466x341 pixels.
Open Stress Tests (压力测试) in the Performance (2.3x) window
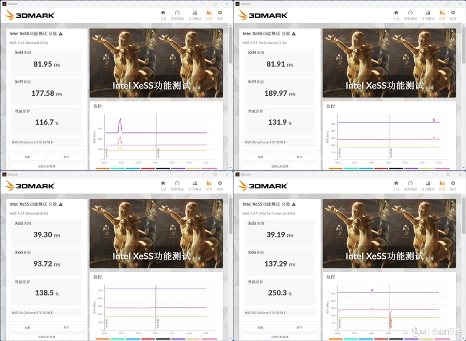[x=428, y=15]
